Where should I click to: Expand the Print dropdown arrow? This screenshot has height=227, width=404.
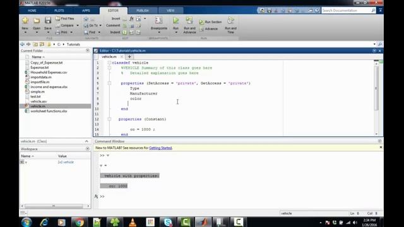tap(71, 32)
